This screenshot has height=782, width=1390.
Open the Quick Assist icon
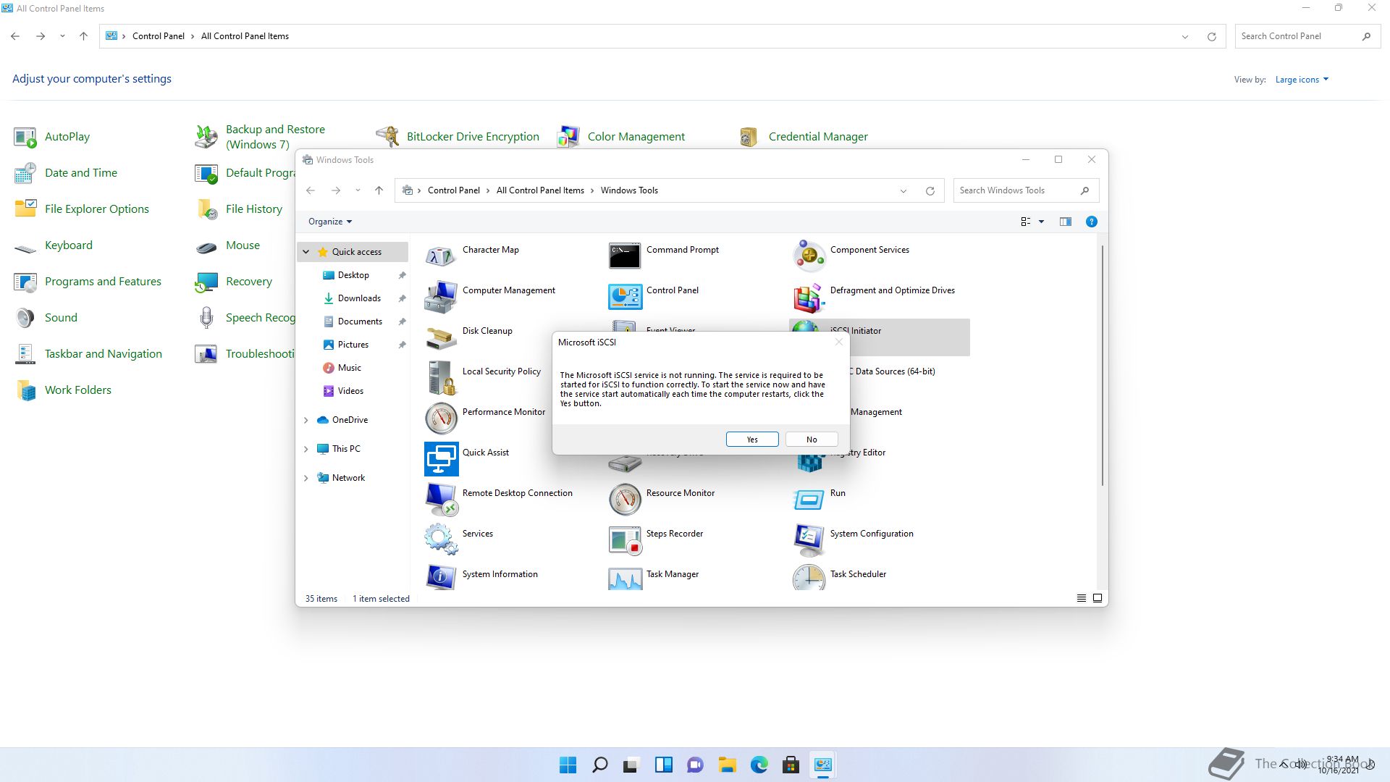(441, 458)
